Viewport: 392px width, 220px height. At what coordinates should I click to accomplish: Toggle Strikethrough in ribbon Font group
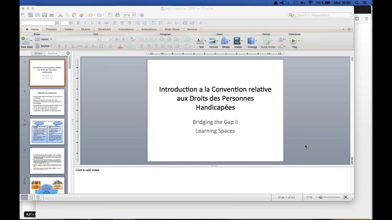pyautogui.click(x=80, y=46)
